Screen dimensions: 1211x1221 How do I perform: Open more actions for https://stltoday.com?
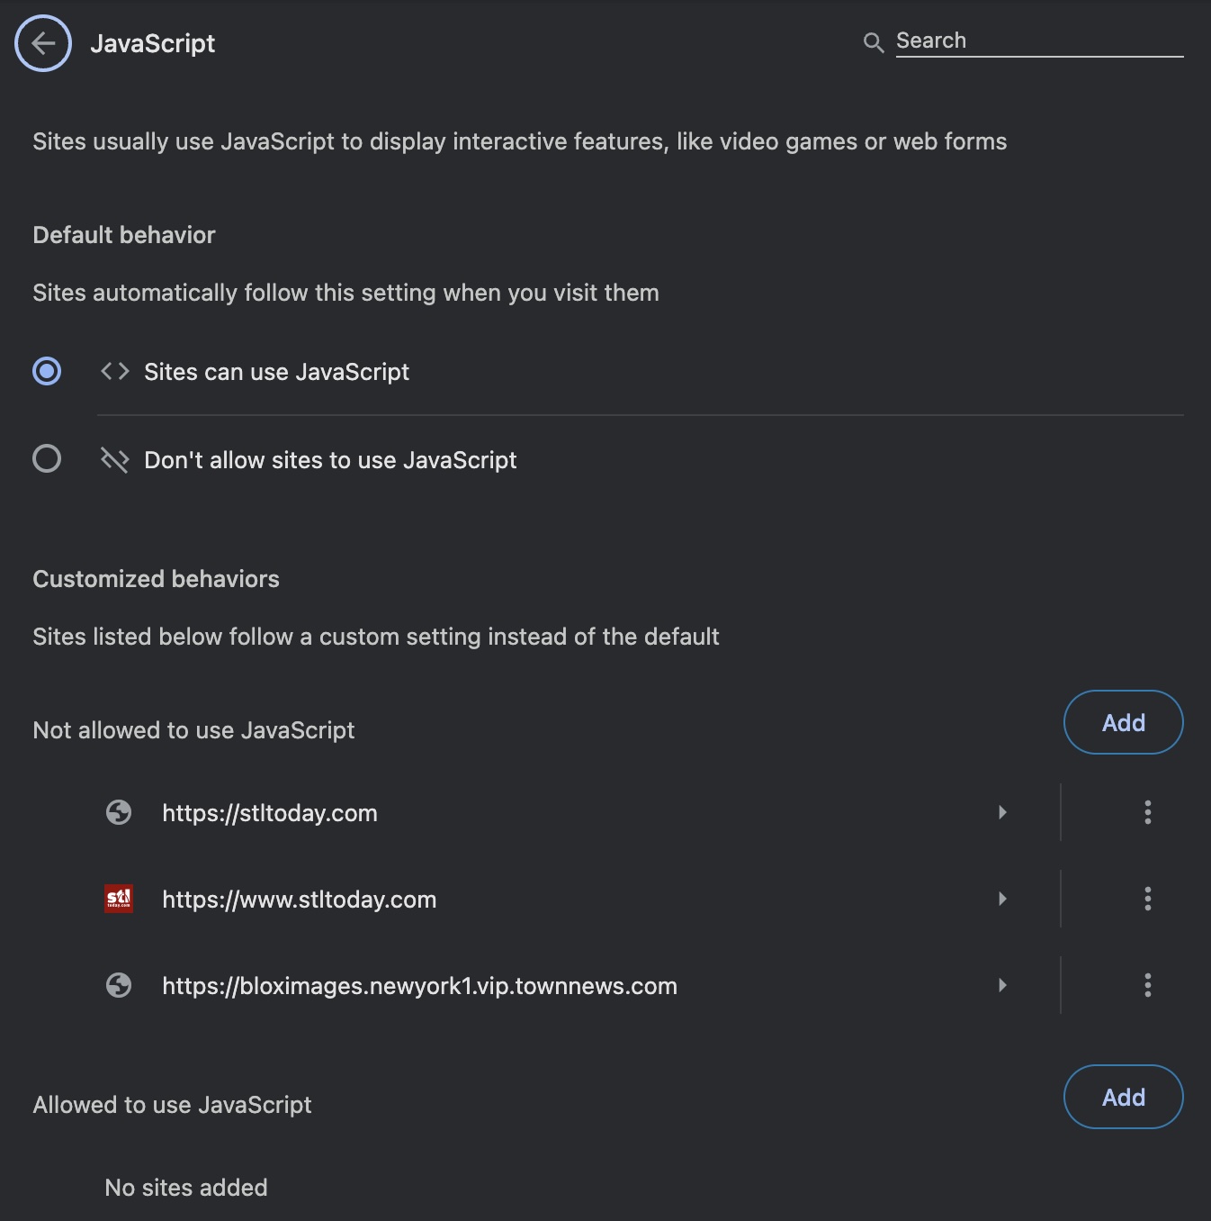click(1147, 812)
